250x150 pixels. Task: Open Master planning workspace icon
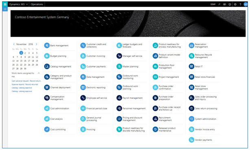[119, 66]
